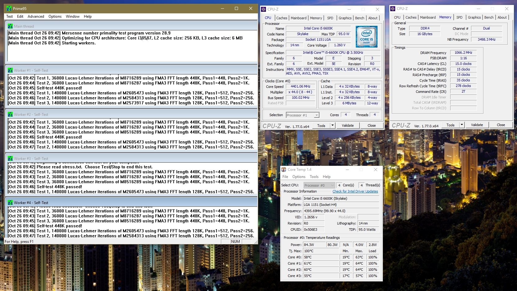Switch to Mainboard tab in CPU-Z processor window
The image size is (517, 291).
299,18
